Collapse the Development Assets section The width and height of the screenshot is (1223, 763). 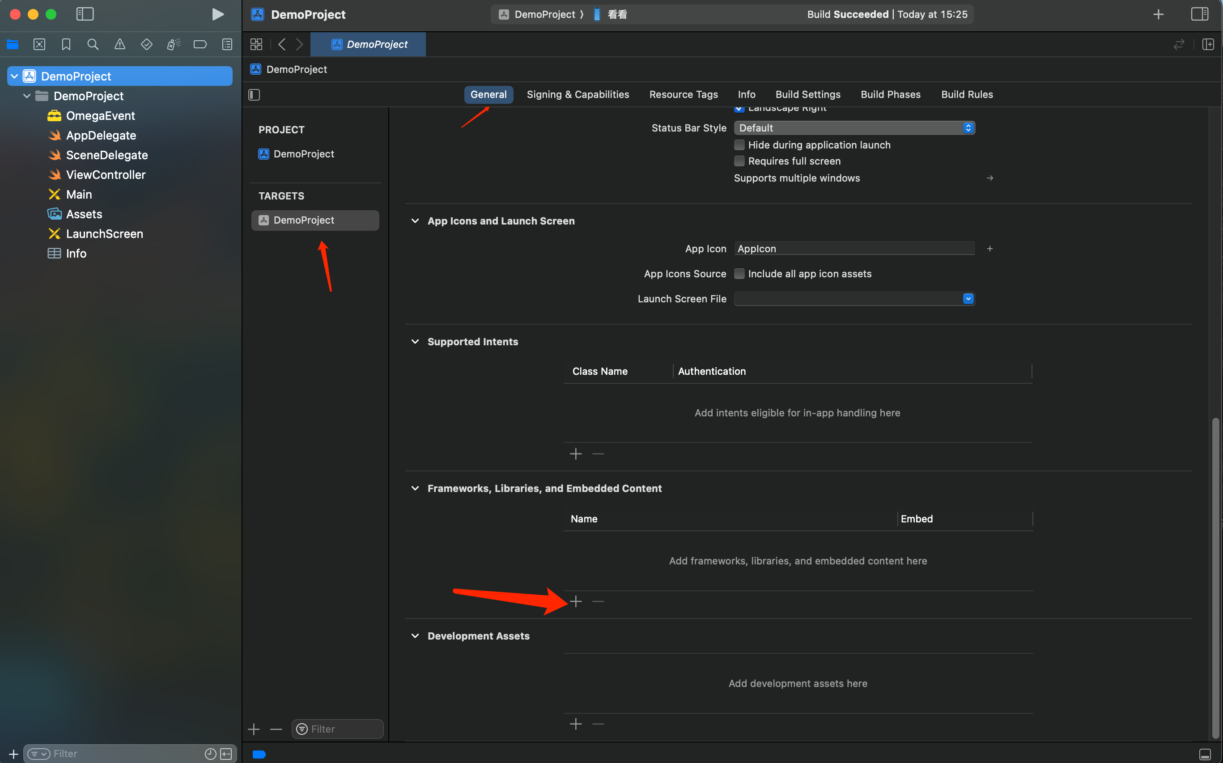pos(415,636)
